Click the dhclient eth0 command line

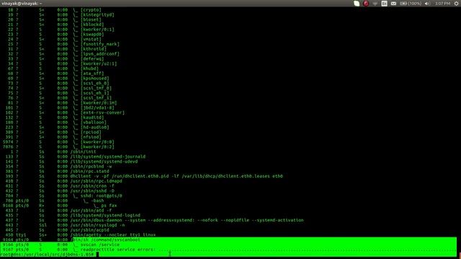[x=144, y=176]
